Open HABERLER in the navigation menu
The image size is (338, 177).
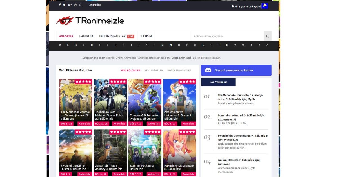coord(86,36)
